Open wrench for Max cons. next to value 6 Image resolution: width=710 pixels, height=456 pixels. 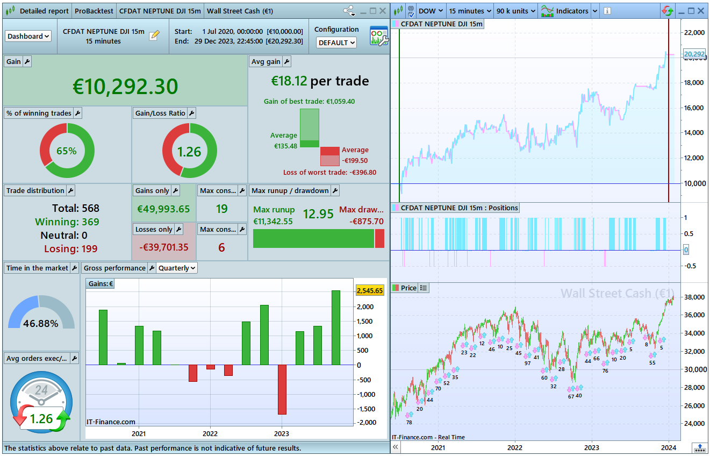click(242, 230)
